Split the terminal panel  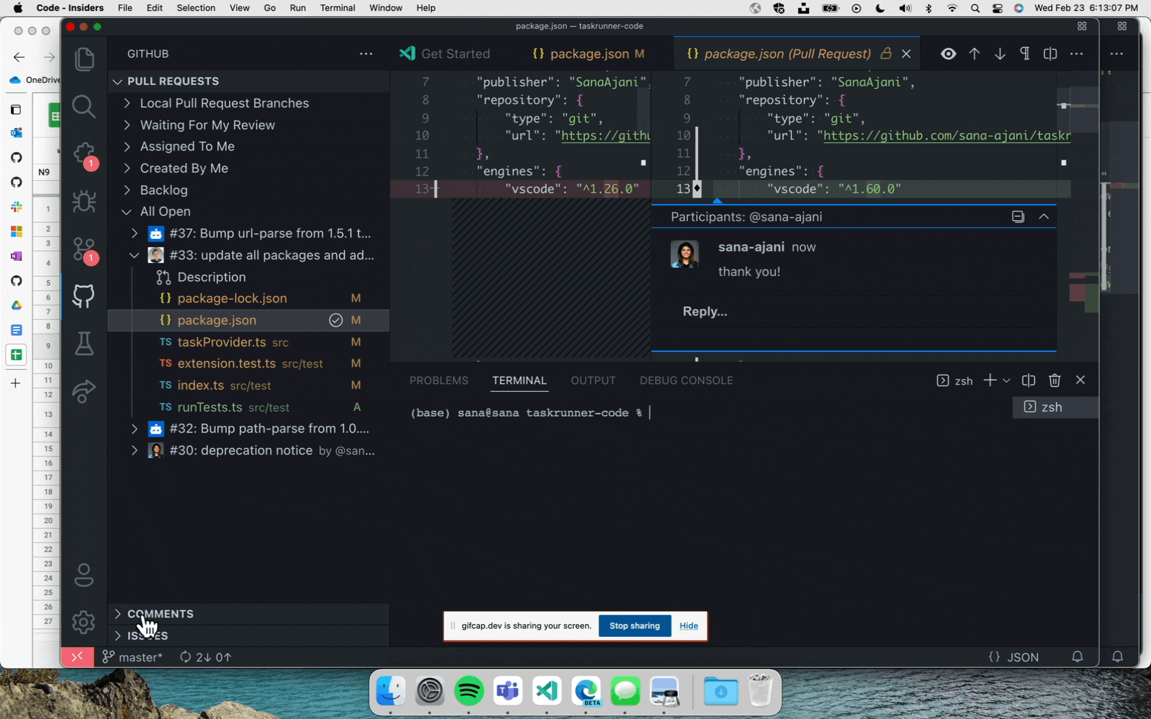[x=1028, y=381]
